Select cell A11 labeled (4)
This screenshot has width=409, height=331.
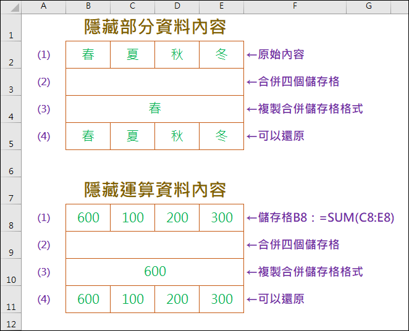click(44, 300)
